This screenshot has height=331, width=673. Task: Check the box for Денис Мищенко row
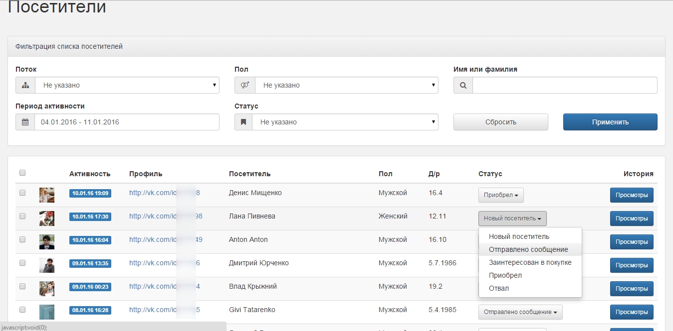click(x=22, y=193)
